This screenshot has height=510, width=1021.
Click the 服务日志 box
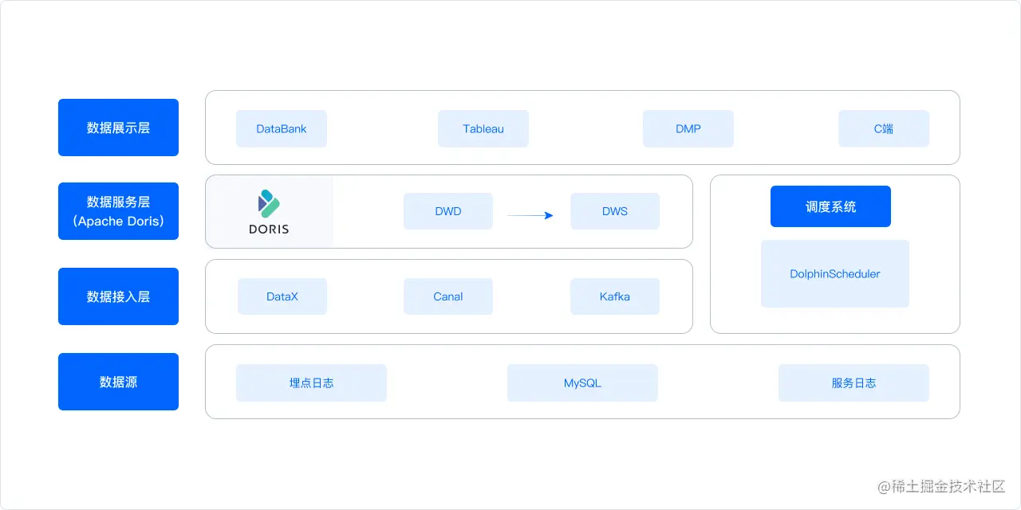pyautogui.click(x=853, y=382)
